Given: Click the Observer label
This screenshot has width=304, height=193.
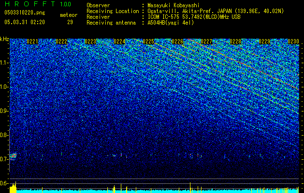Looking at the screenshot, I should [98, 5].
